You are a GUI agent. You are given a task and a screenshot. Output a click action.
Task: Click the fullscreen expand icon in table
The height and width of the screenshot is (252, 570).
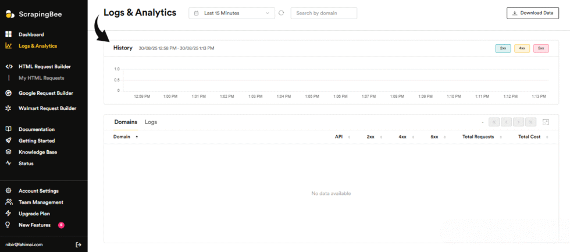(x=546, y=122)
